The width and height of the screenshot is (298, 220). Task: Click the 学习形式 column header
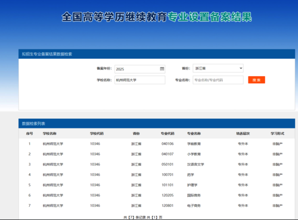277,134
